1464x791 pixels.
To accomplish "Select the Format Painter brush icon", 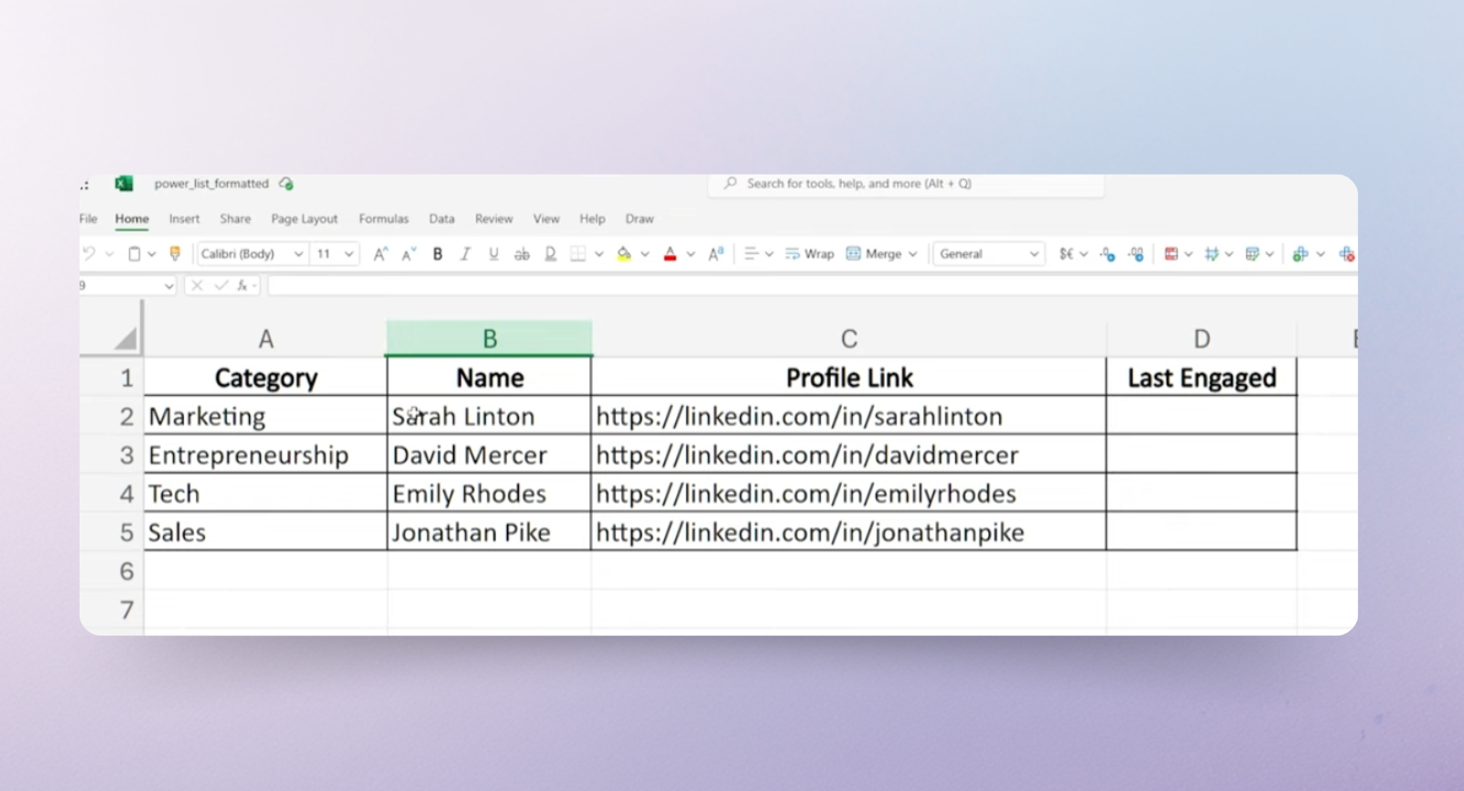I will click(x=175, y=253).
